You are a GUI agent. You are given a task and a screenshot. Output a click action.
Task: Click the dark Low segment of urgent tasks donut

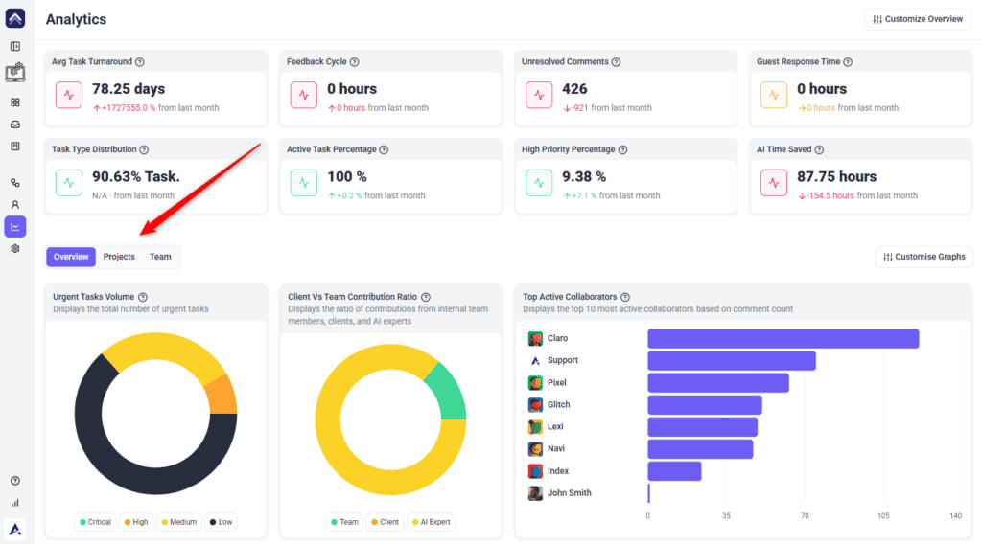pyautogui.click(x=116, y=469)
